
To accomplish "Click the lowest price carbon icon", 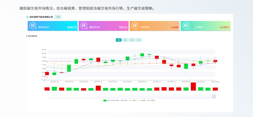I will point(84,26).
